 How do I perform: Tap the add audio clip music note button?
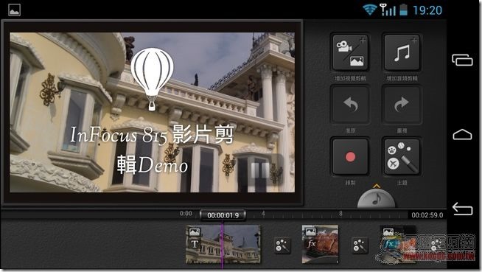click(x=402, y=52)
